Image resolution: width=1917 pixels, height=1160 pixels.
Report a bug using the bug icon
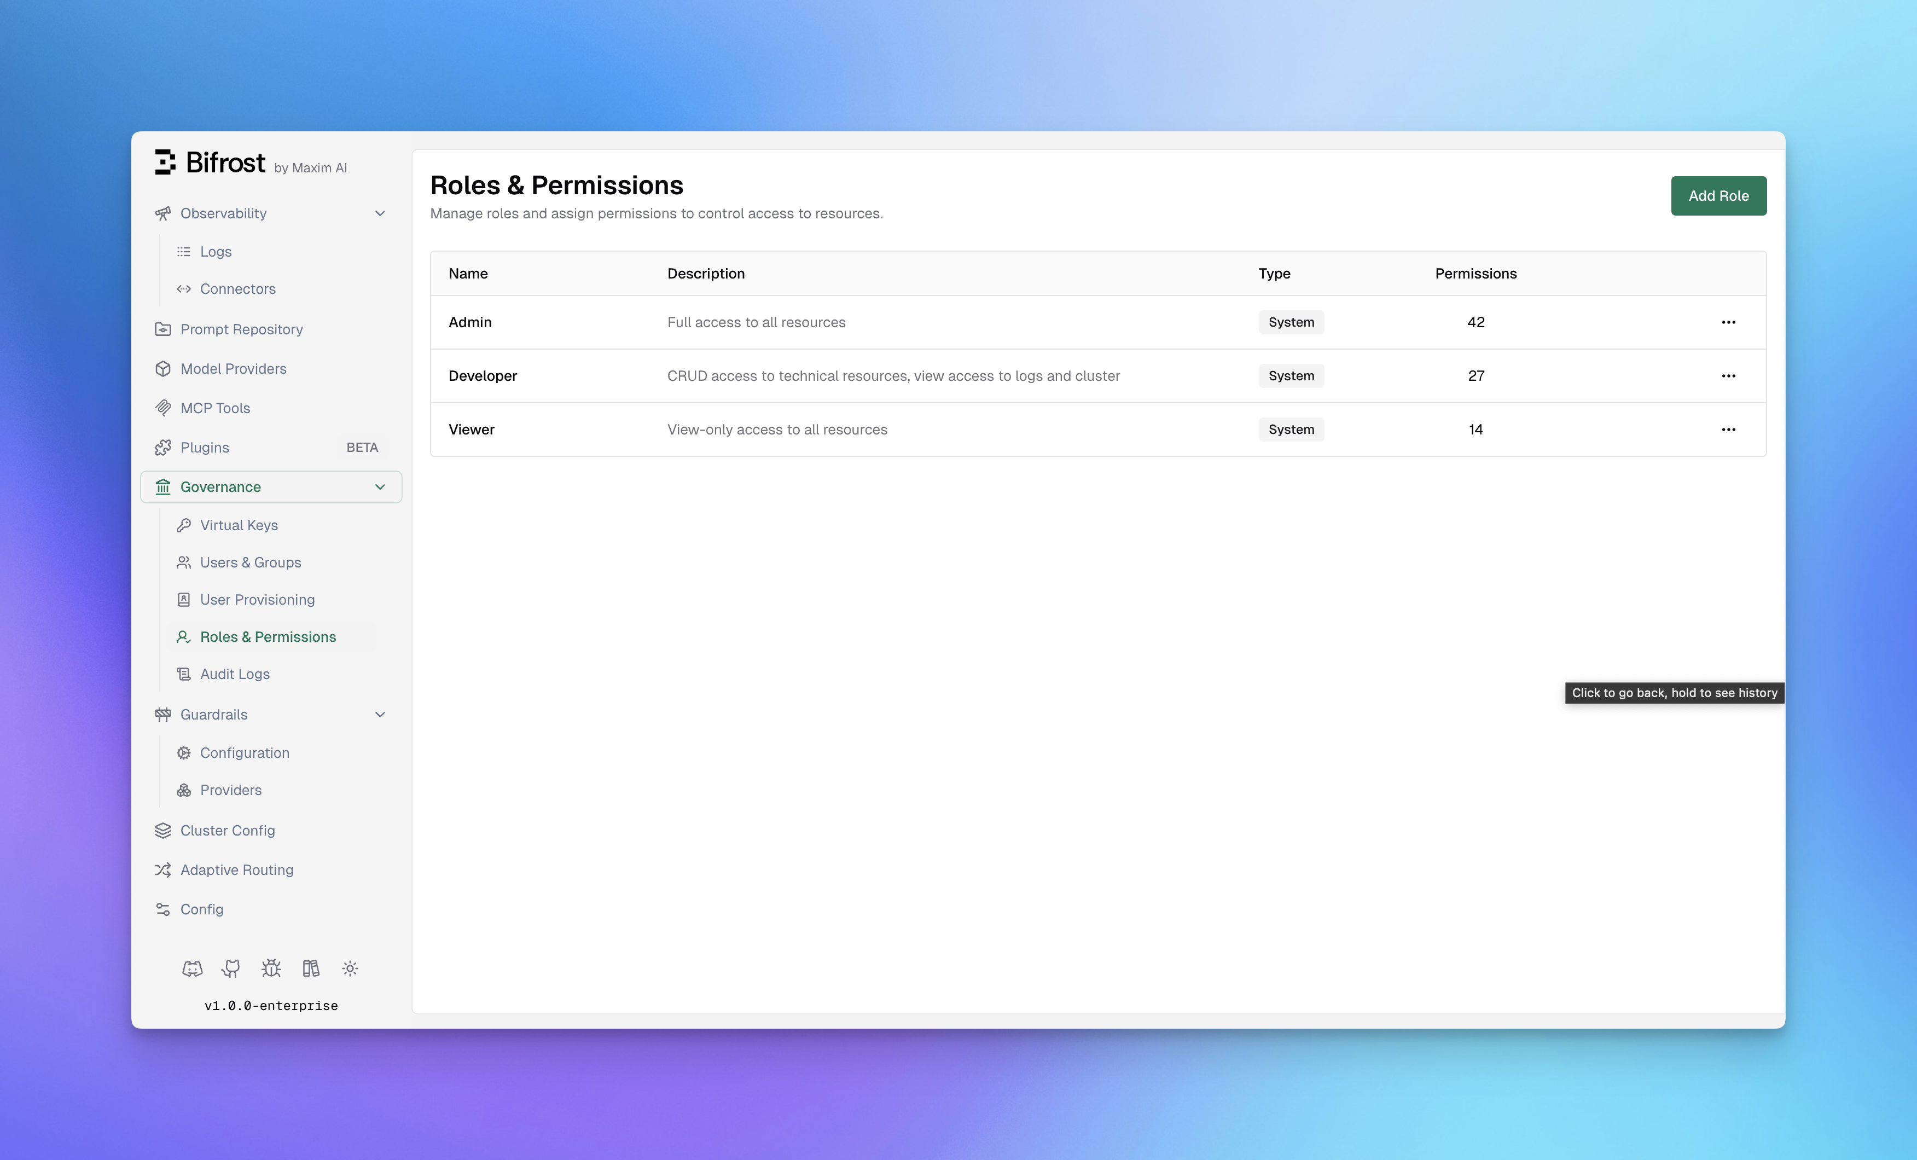(271, 968)
